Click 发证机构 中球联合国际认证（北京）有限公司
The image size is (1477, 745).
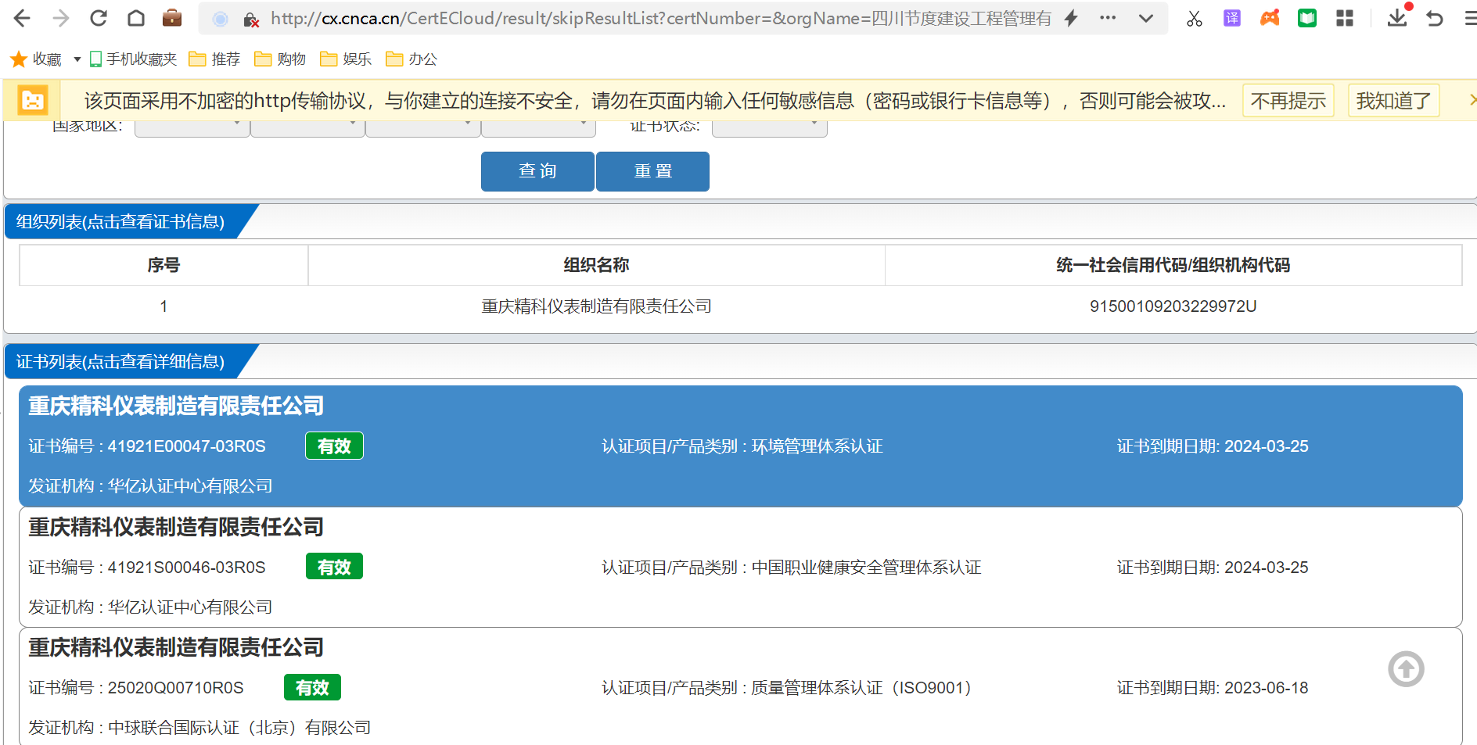click(x=199, y=728)
